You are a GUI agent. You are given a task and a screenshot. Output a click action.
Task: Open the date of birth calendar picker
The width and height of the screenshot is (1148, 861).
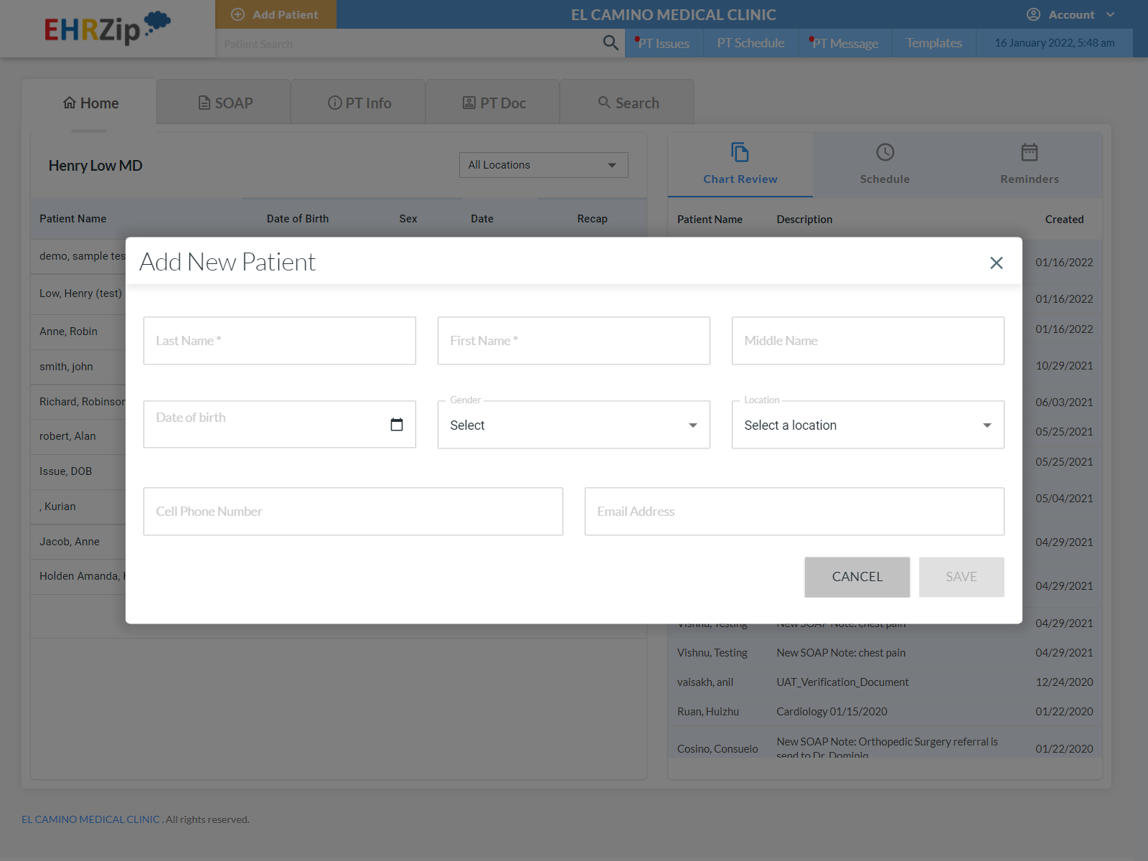click(397, 424)
